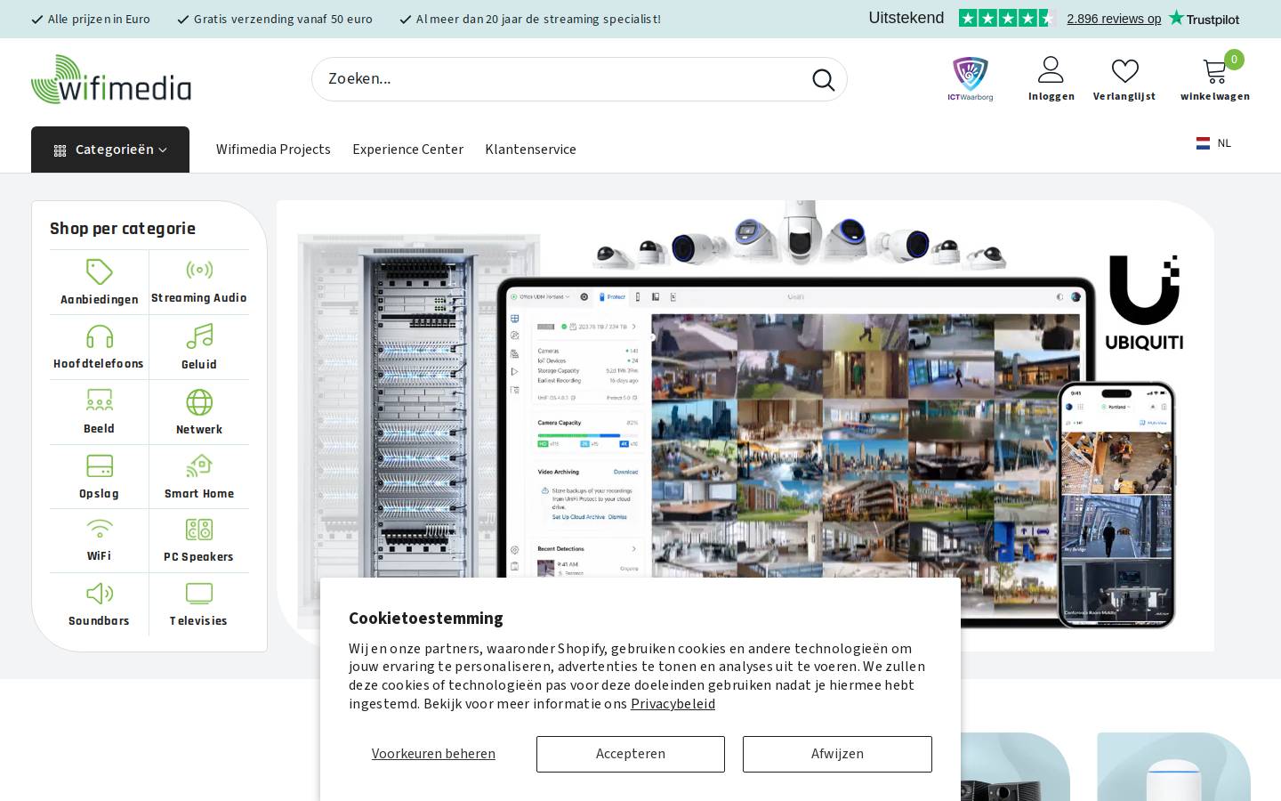This screenshot has width=1281, height=801.
Task: Open the Smart Home icon
Action: (x=199, y=465)
